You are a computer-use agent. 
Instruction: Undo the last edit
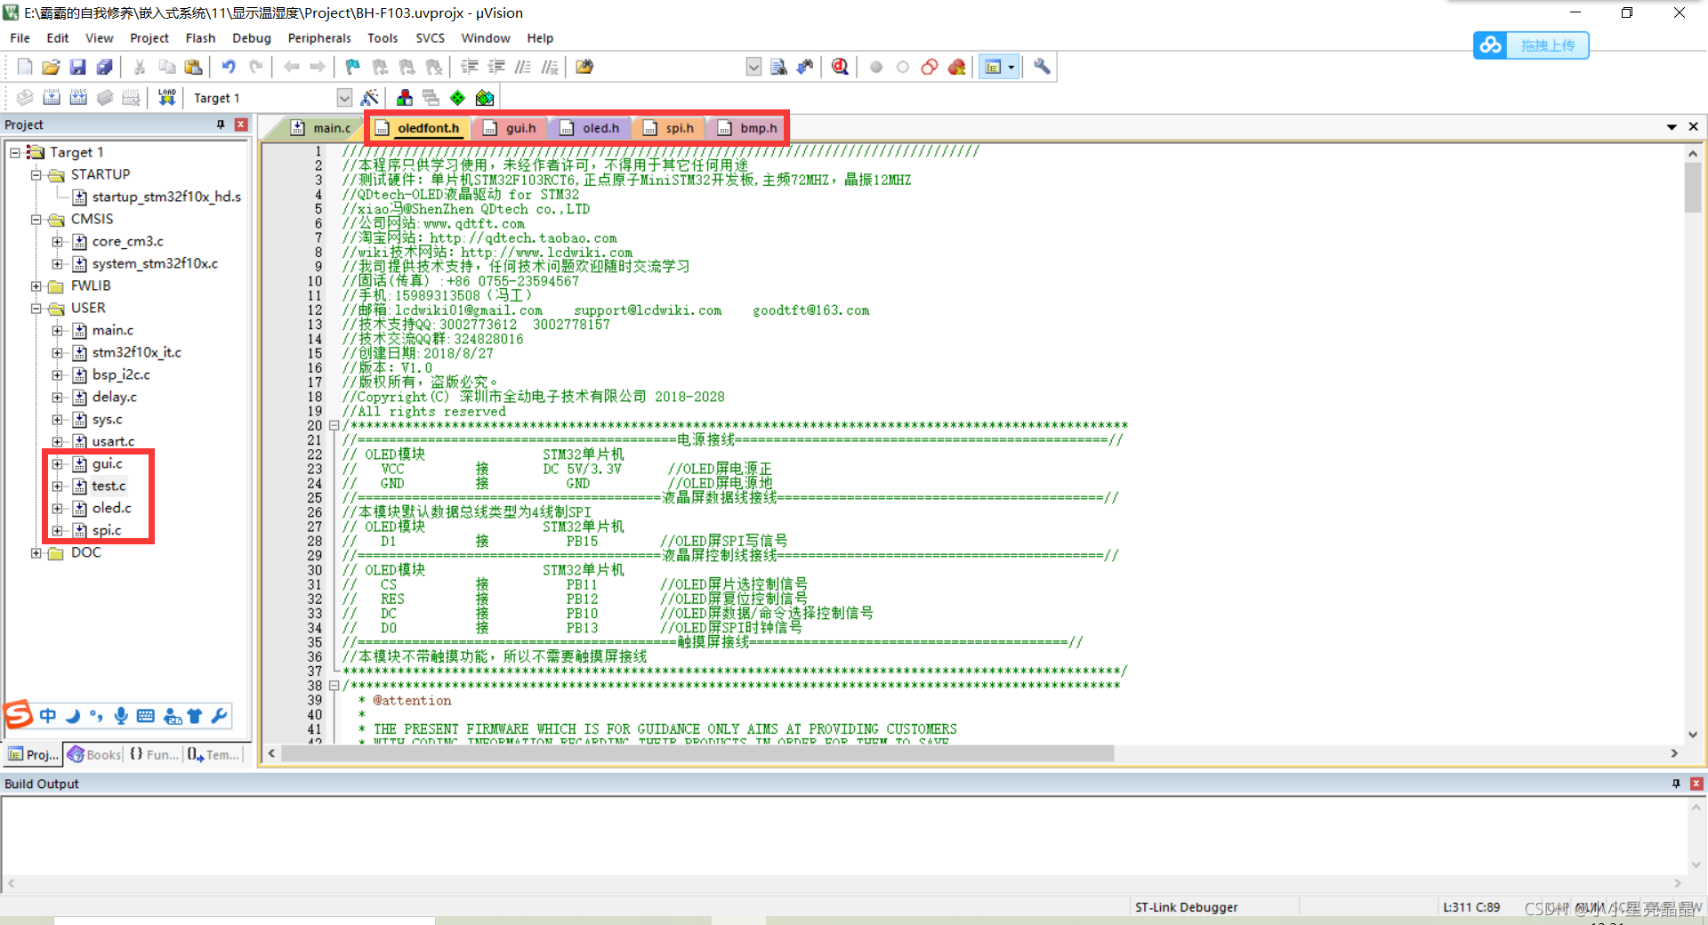(229, 67)
